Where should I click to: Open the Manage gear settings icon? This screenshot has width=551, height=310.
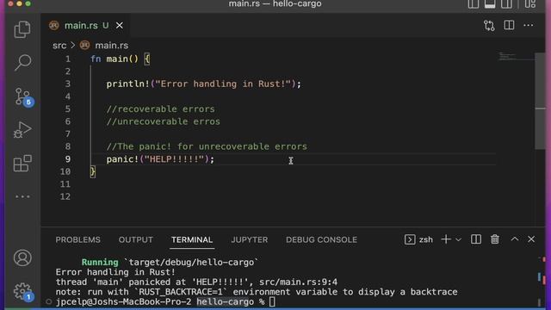point(23,292)
